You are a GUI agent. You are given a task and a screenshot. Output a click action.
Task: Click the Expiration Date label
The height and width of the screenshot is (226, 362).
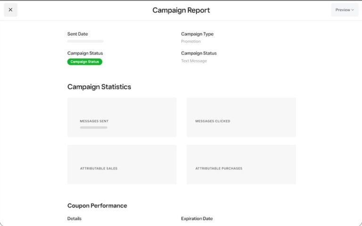point(197,218)
